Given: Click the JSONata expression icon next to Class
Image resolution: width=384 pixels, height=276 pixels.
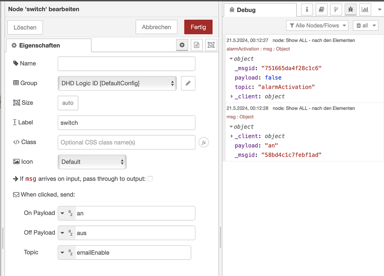Looking at the screenshot, I should click(204, 142).
